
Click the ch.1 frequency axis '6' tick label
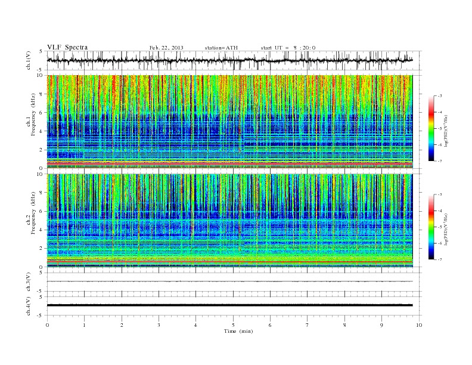point(41,113)
